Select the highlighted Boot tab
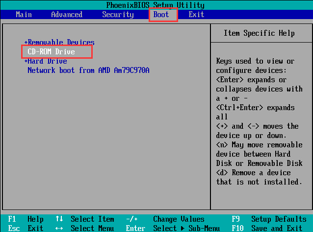Viewport: 313px width, 232px height. [x=161, y=15]
